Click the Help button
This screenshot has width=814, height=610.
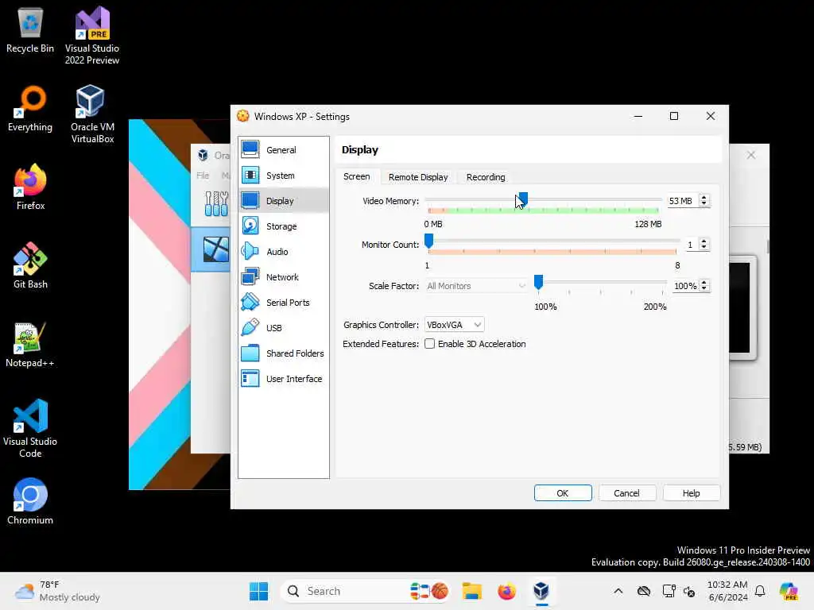point(691,492)
